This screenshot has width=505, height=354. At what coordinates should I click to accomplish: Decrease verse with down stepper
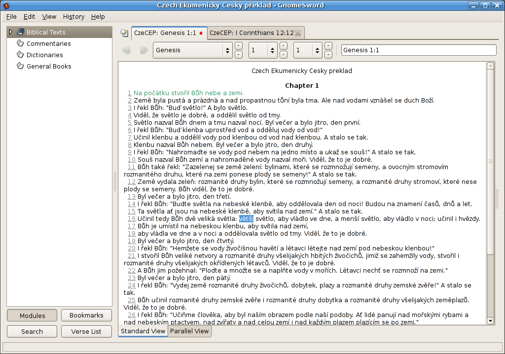coord(328,55)
